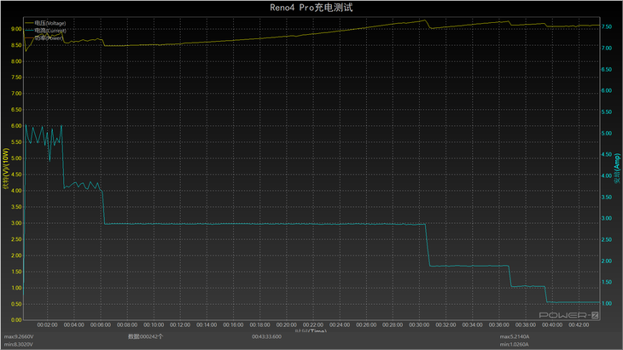Click the left Volt axis title
The height and width of the screenshot is (350, 623).
(x=5, y=175)
